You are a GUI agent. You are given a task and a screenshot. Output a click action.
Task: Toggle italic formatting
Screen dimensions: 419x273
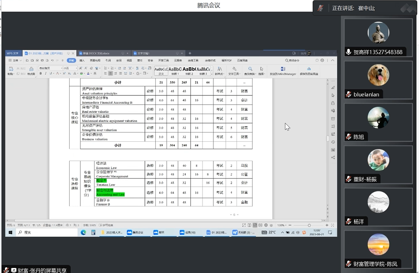coord(46,74)
